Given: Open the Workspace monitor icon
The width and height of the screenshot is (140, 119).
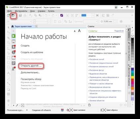Looking at the screenshot, I should pos(14,42).
